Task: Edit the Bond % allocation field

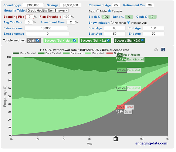Action: (x=129, y=17)
